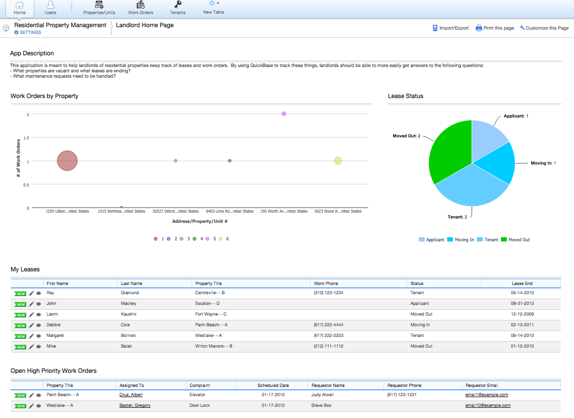Toggle Moving In in pie legend
The width and height of the screenshot is (574, 418).
click(461, 240)
